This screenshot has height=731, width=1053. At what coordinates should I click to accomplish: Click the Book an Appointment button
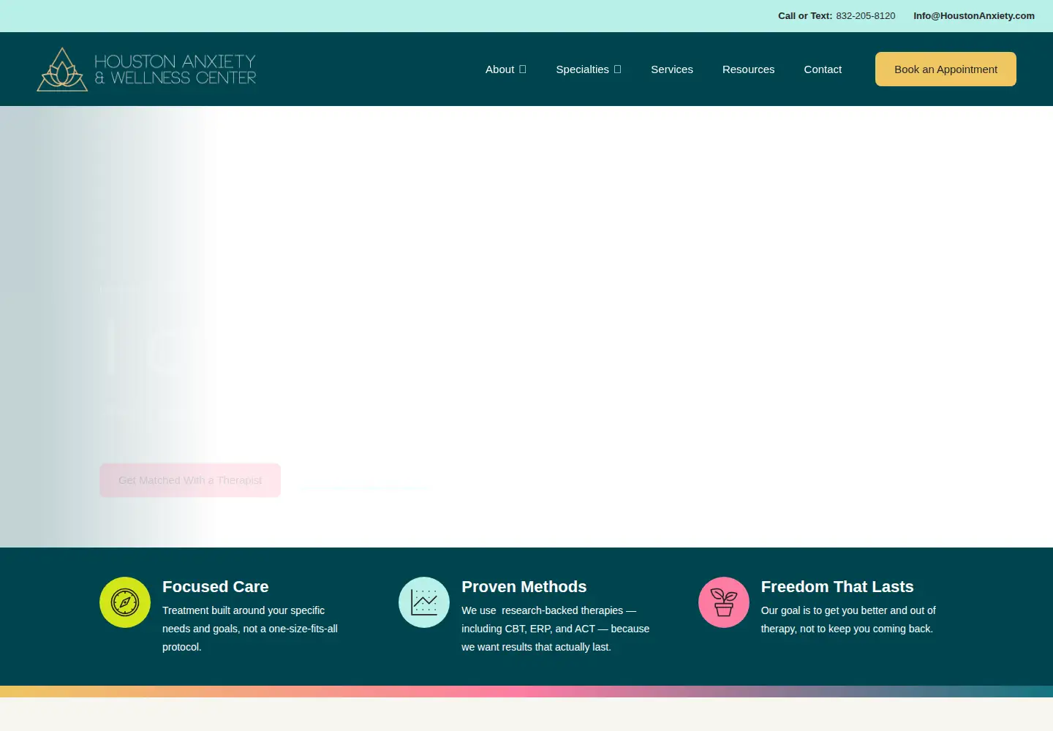tap(946, 69)
